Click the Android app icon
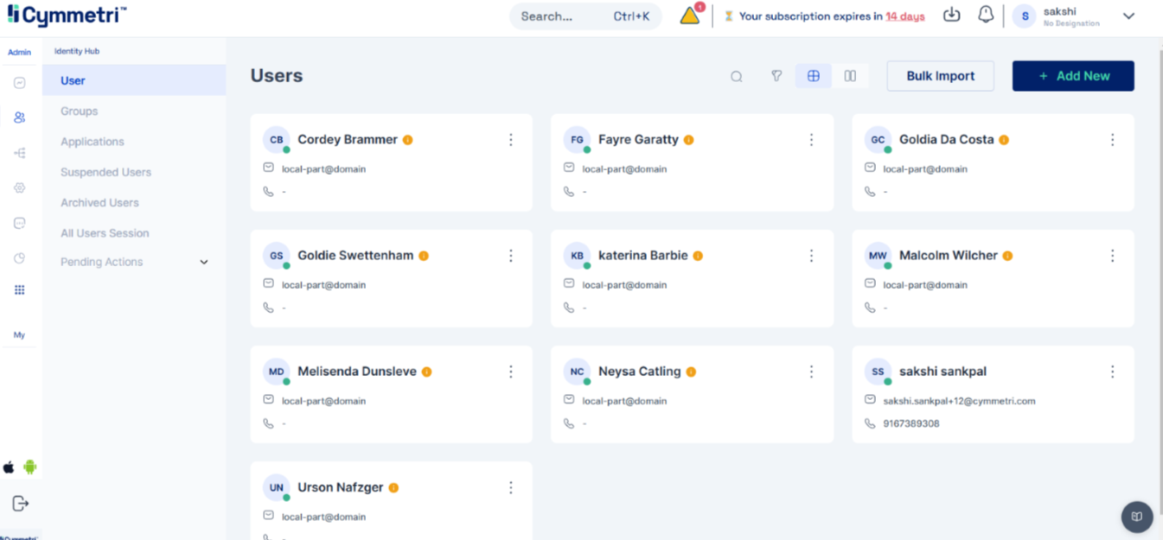1163x540 pixels. (30, 467)
